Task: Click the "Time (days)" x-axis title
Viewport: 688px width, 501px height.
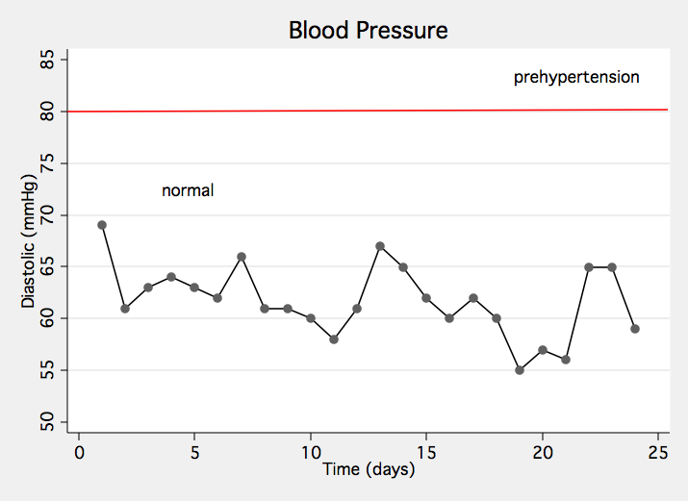Action: 369,470
